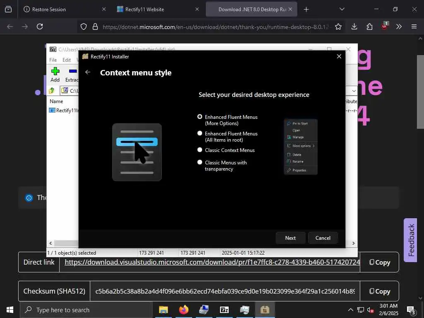424x318 pixels.
Task: Click the browser URL address field
Action: pos(216,27)
